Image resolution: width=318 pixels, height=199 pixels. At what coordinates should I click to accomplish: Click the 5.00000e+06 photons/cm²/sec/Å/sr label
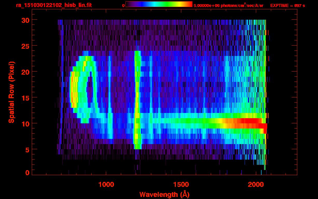click(x=228, y=5)
